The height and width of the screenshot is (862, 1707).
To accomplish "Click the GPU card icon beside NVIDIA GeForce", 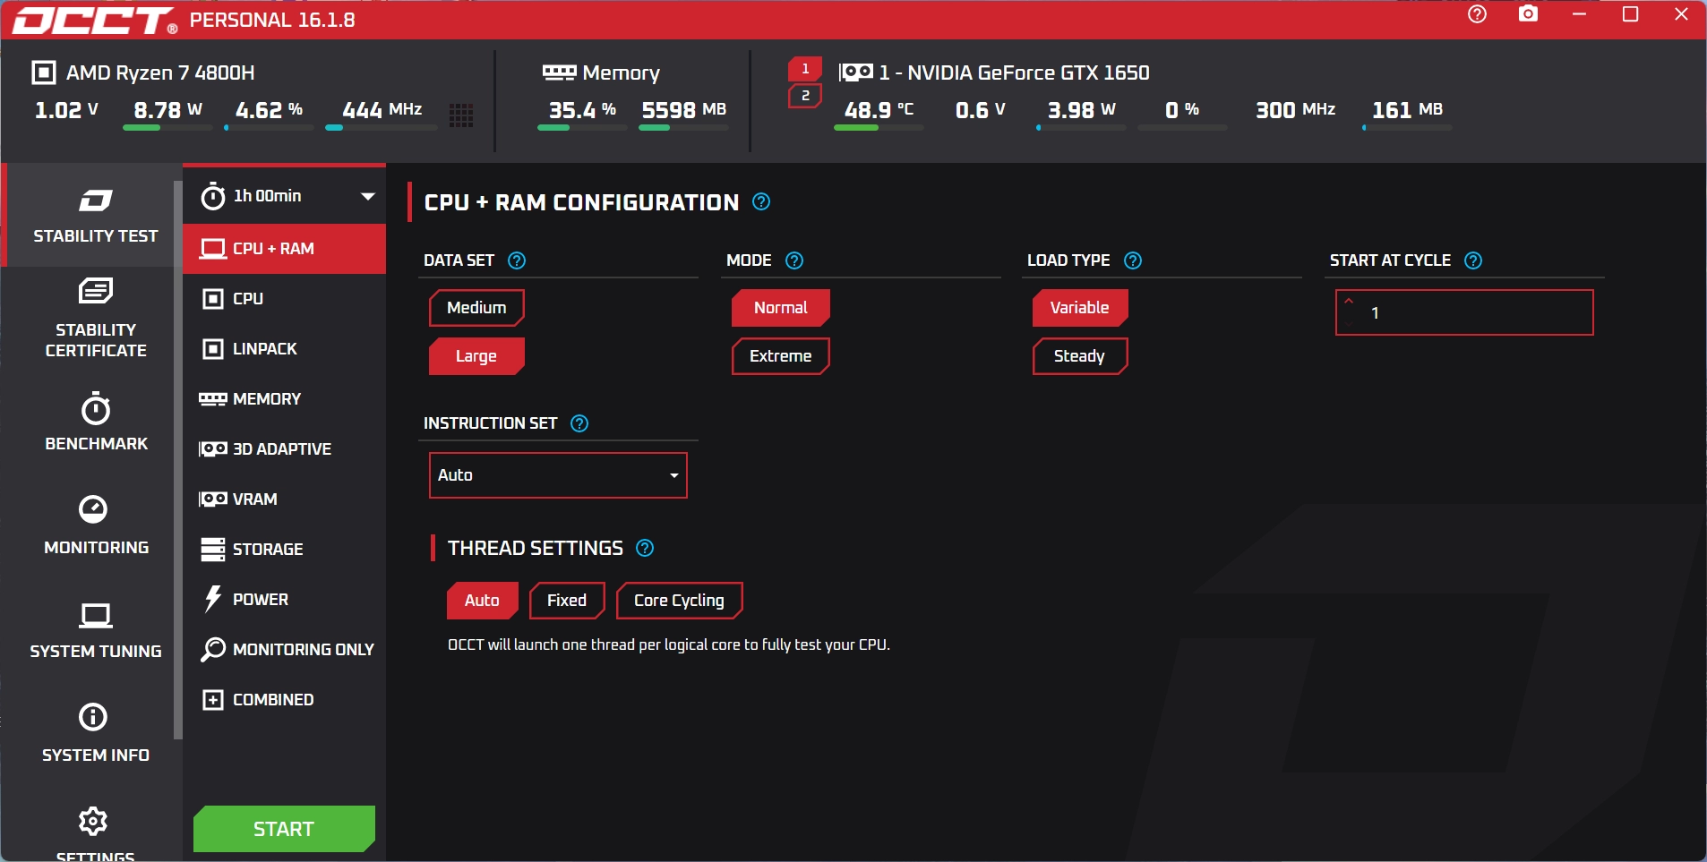I will click(856, 73).
